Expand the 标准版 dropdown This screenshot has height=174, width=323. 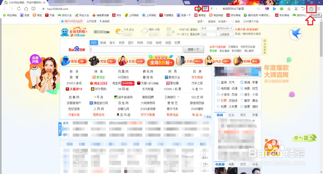click(x=223, y=21)
